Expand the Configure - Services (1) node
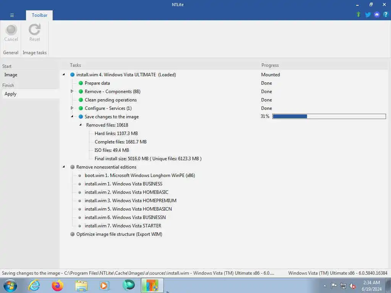Screen dimensions: 391x293 click(x=72, y=108)
